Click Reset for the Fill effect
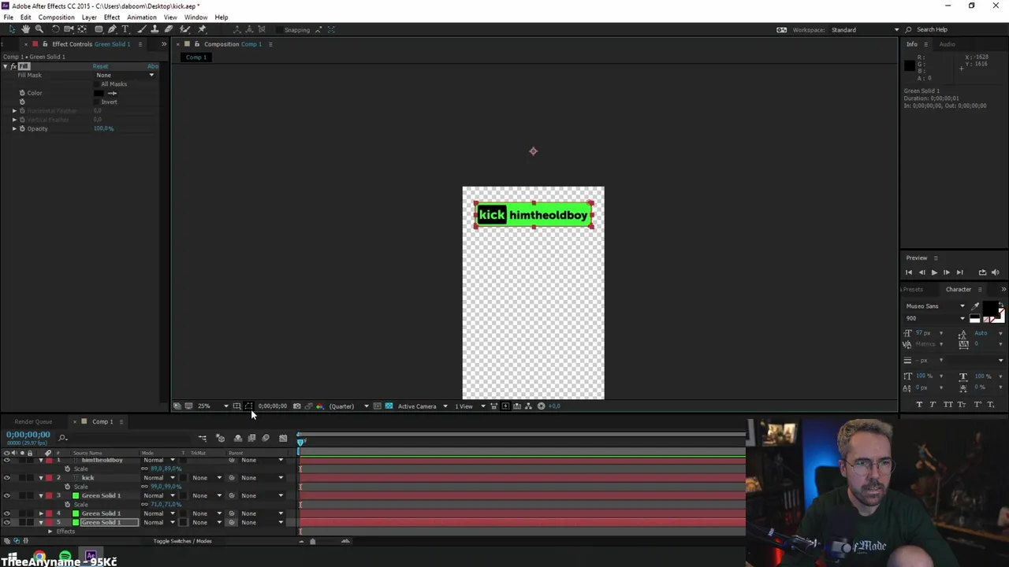This screenshot has height=567, width=1009. [100, 66]
